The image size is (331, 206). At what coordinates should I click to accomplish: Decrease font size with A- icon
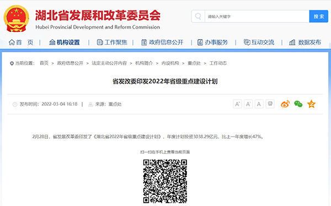click(x=248, y=104)
